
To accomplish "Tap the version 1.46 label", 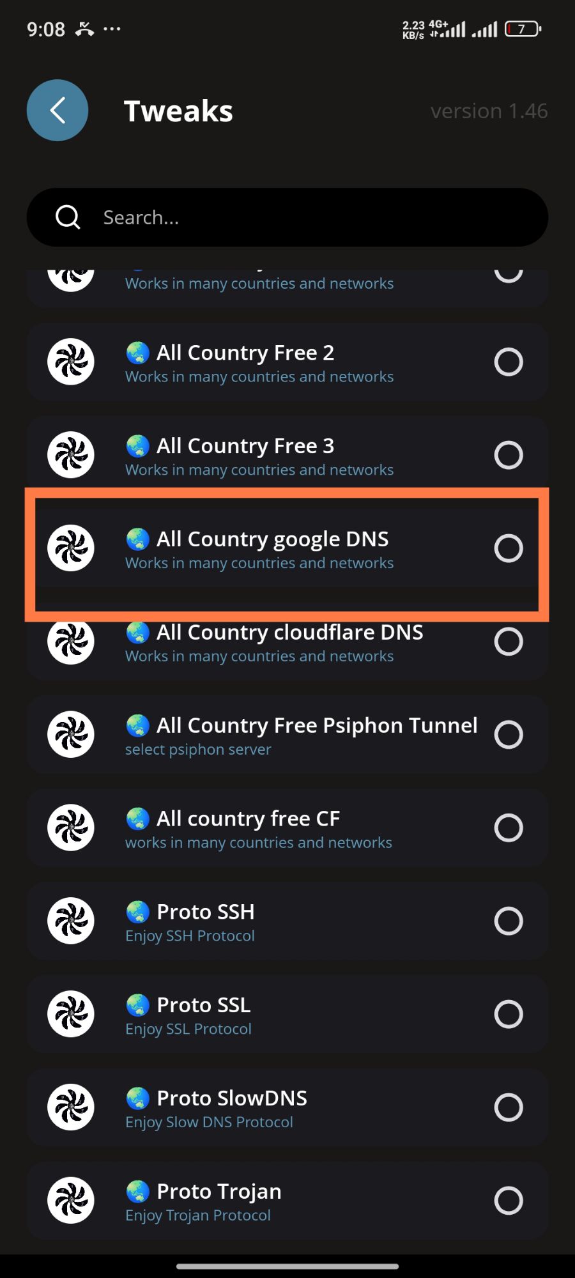I will coord(489,111).
